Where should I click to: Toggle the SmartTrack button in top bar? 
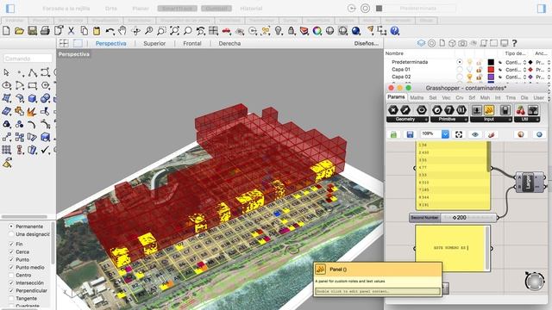point(178,8)
